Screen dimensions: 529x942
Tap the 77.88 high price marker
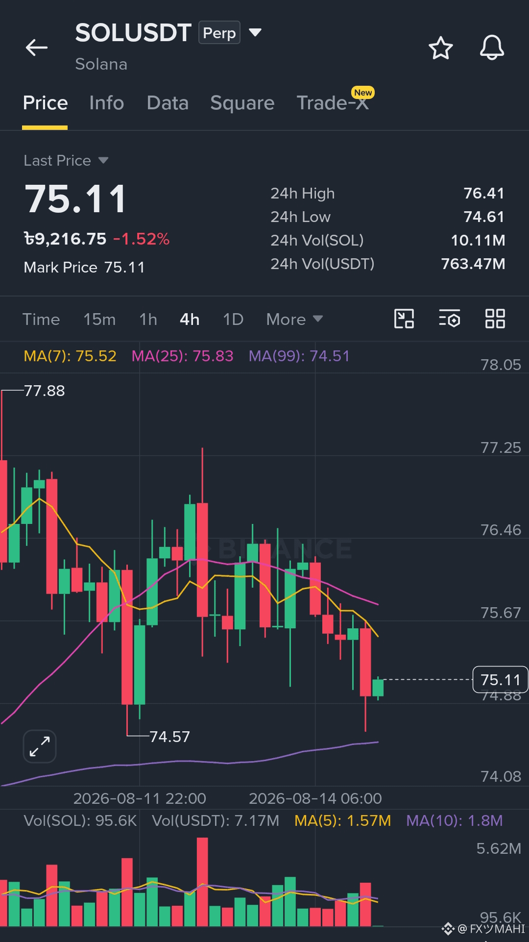(45, 391)
